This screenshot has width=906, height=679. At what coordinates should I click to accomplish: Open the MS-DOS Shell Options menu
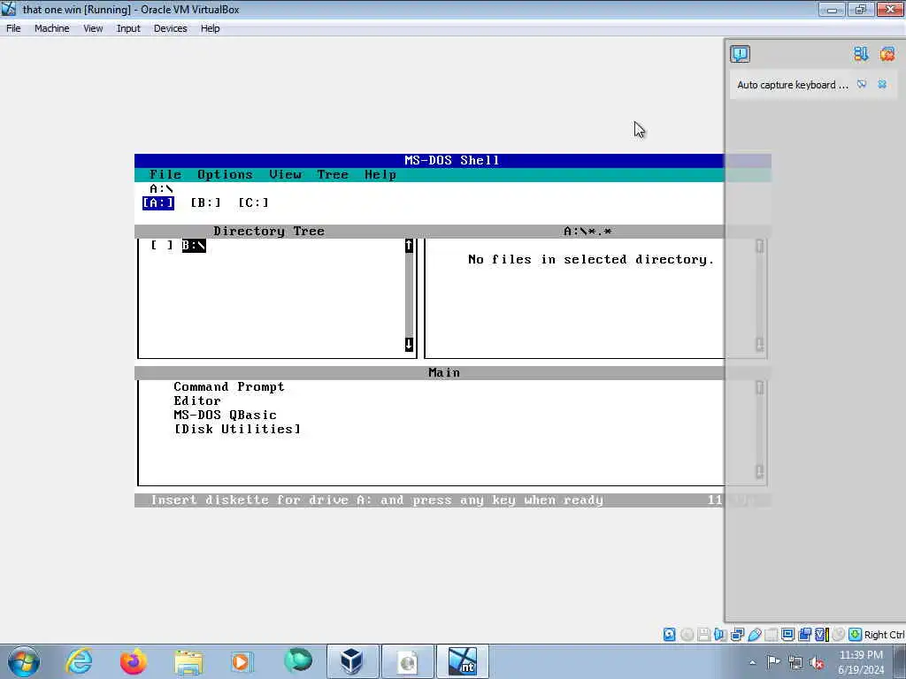[225, 174]
